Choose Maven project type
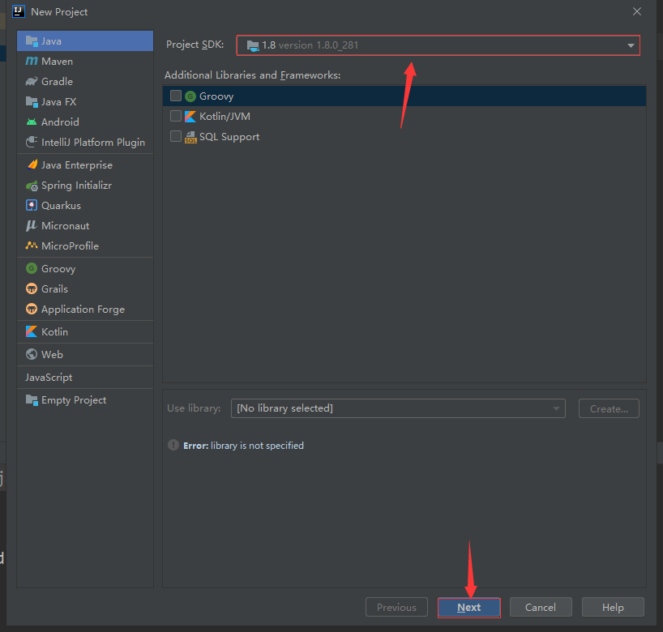Viewport: 663px width, 632px height. tap(85, 62)
